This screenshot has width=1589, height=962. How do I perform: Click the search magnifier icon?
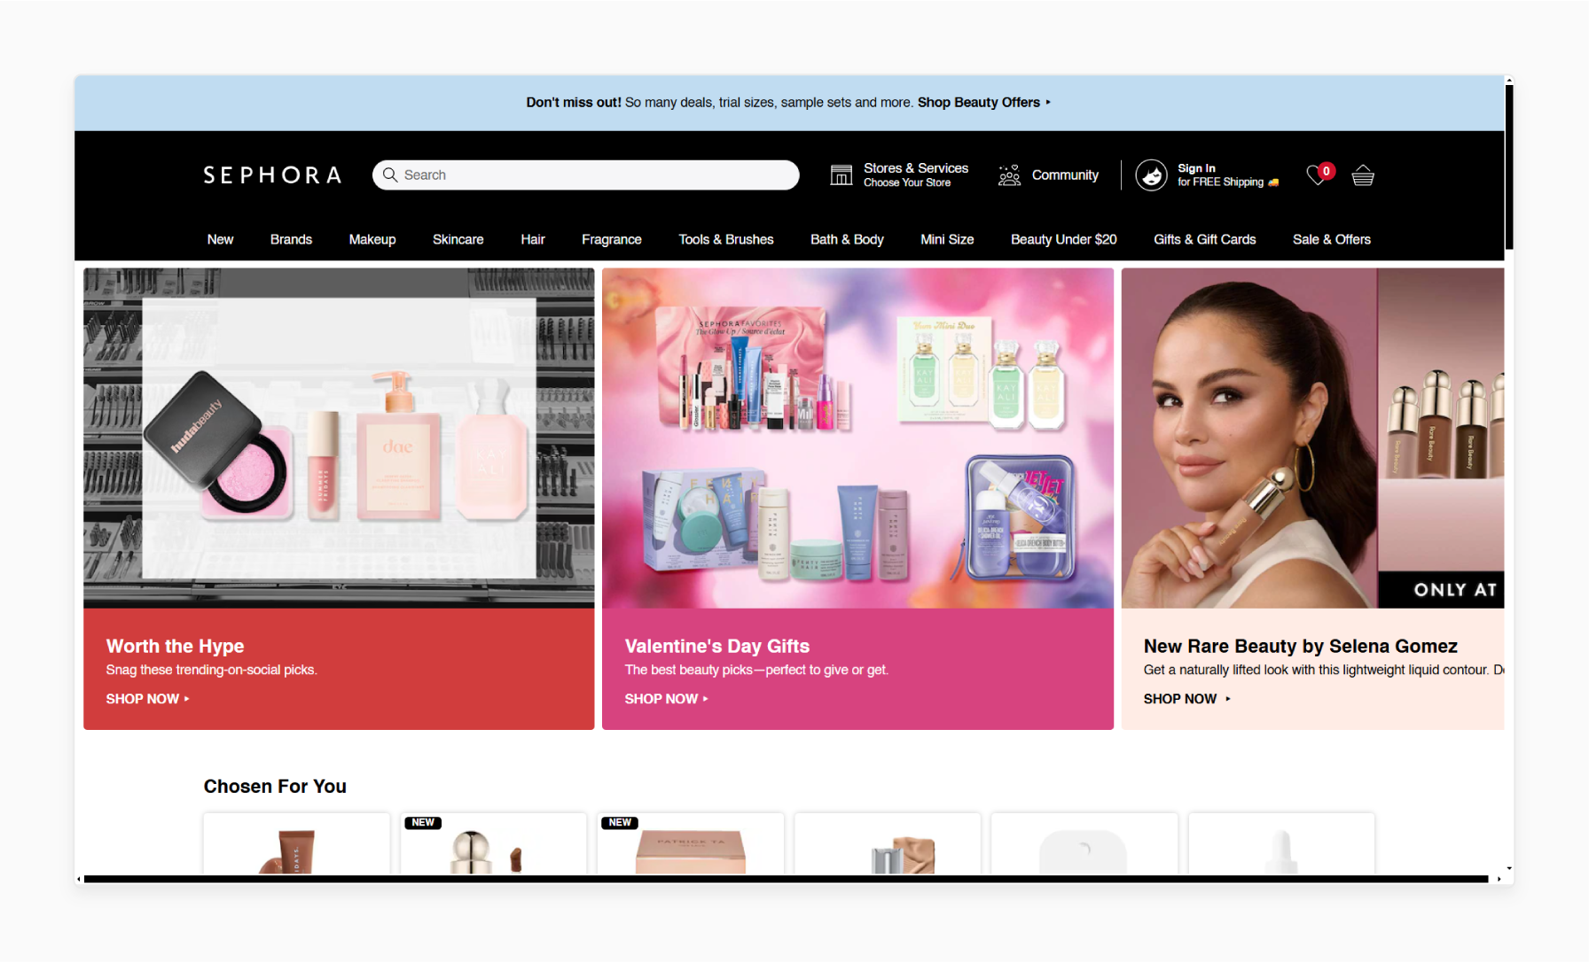(390, 175)
